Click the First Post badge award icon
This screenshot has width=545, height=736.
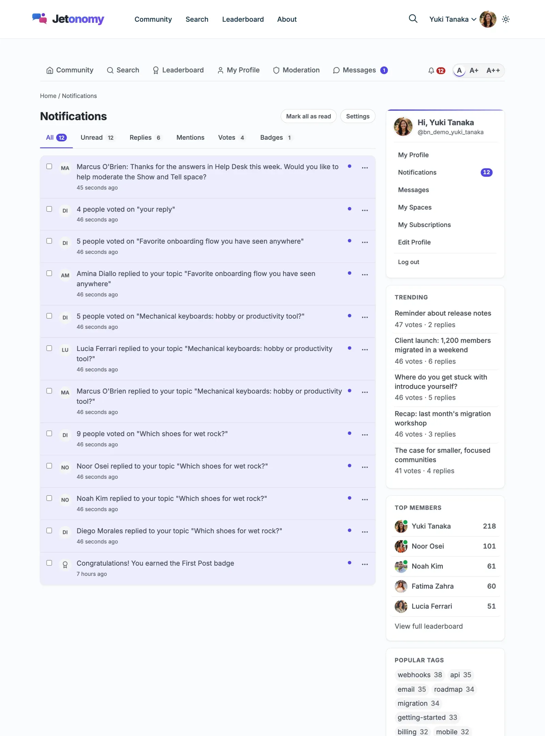pyautogui.click(x=65, y=565)
